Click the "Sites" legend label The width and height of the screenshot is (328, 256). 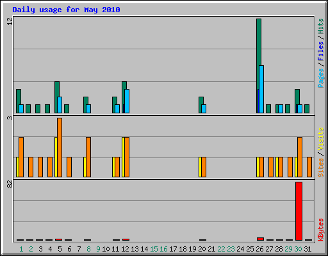(320, 168)
